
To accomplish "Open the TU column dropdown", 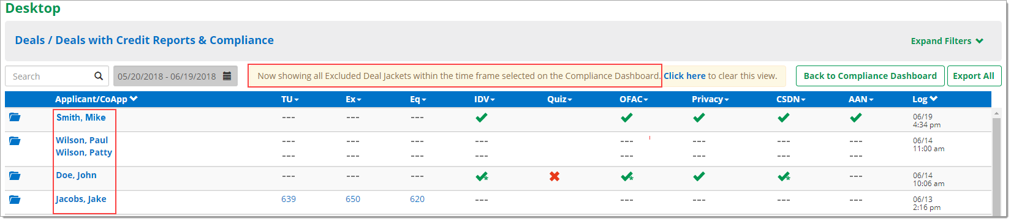I will [x=290, y=99].
